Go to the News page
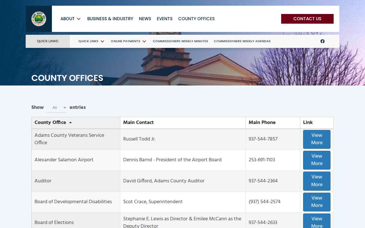This screenshot has height=228, width=365. click(x=145, y=19)
